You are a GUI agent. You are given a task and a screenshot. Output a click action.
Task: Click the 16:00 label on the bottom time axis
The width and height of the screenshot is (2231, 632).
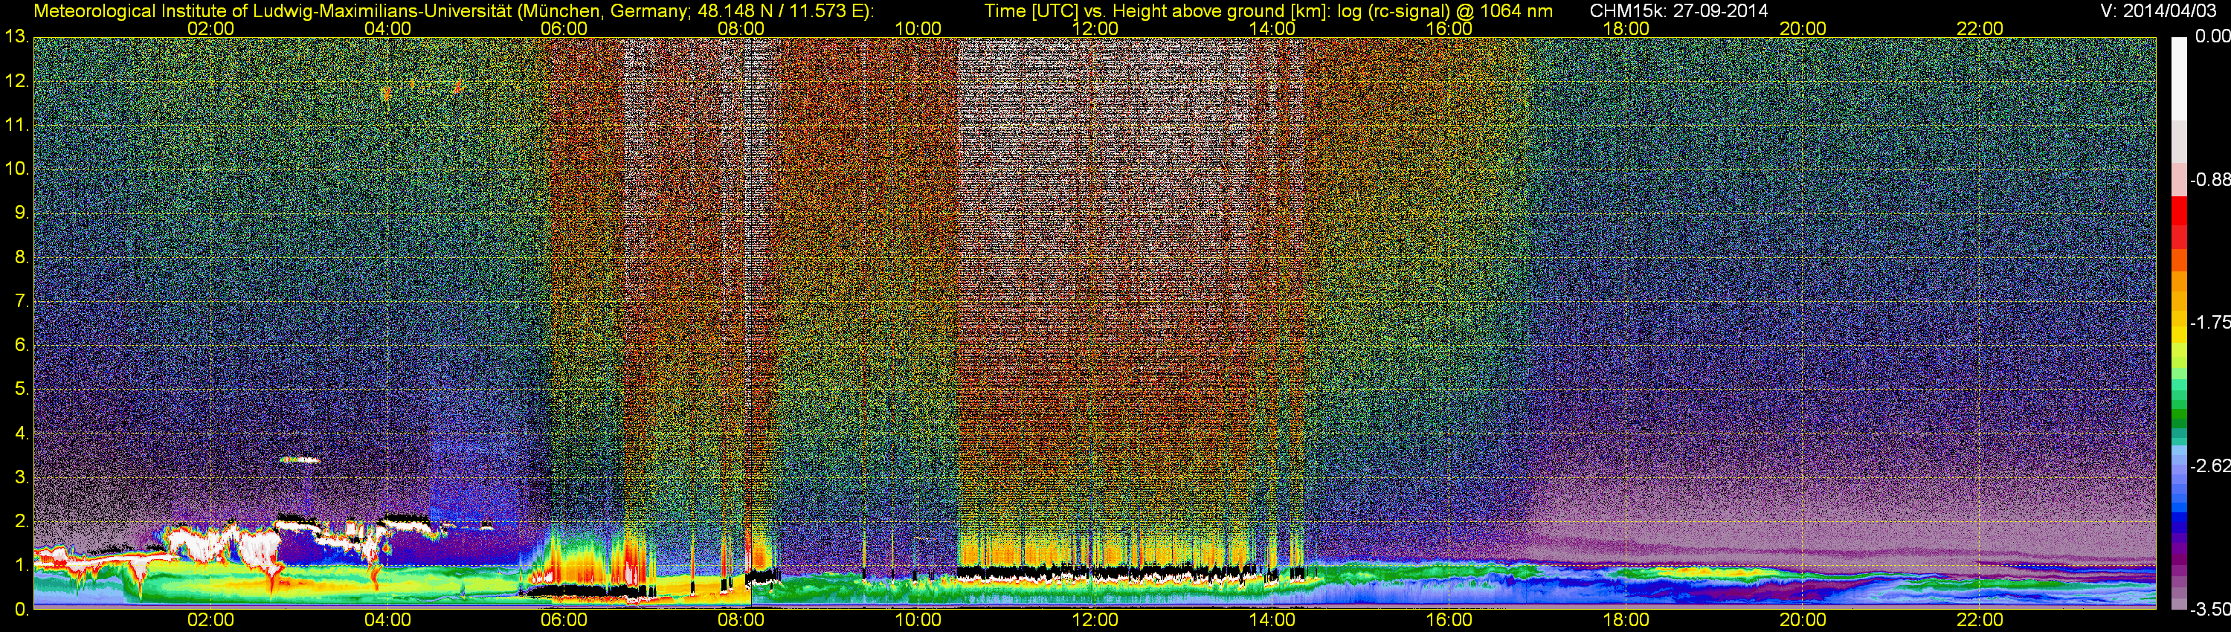1449,620
